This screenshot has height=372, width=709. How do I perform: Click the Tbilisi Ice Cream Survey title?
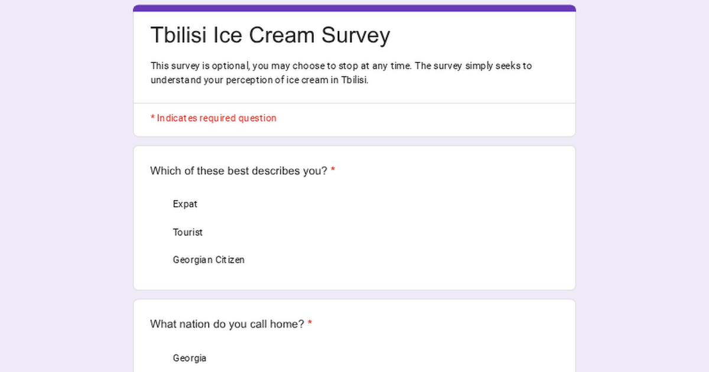pos(270,35)
